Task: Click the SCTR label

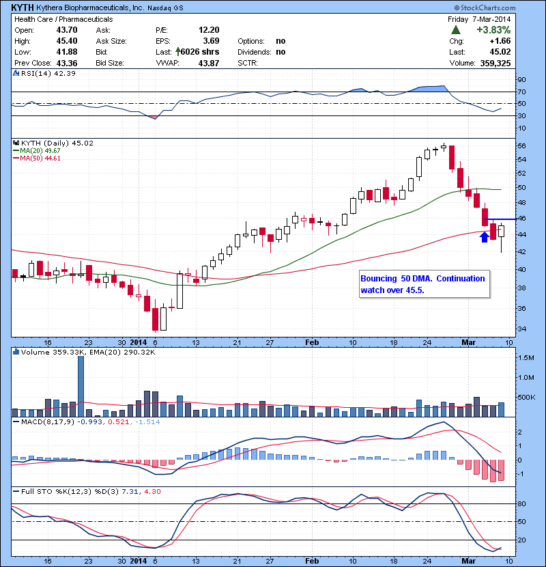Action: click(248, 63)
